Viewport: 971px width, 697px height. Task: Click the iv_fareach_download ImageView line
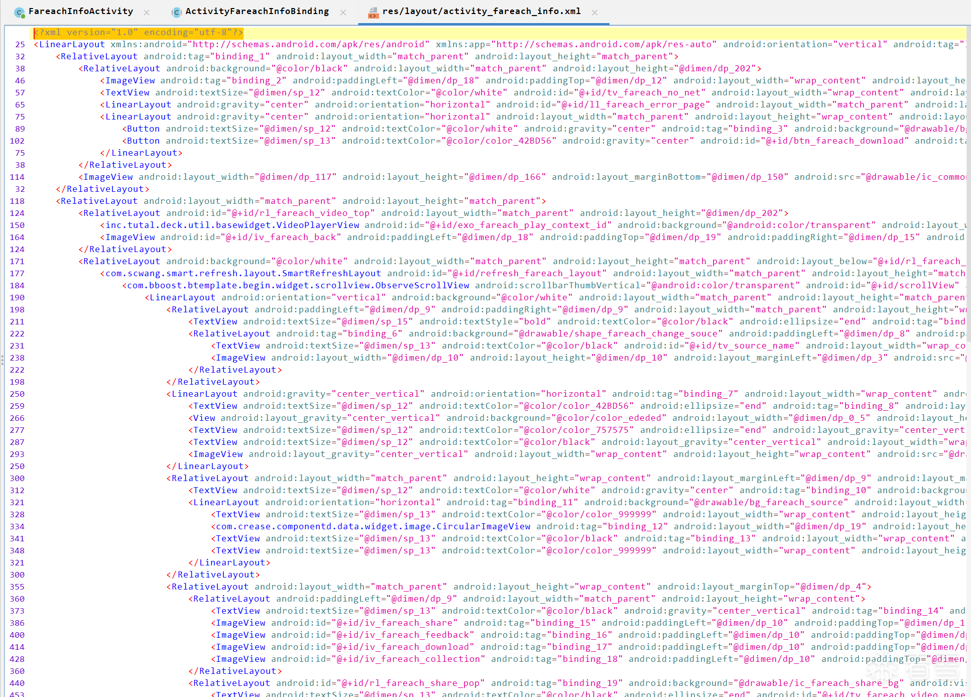(588, 647)
